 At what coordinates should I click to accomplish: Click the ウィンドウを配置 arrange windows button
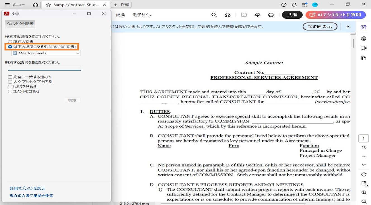tap(20, 24)
